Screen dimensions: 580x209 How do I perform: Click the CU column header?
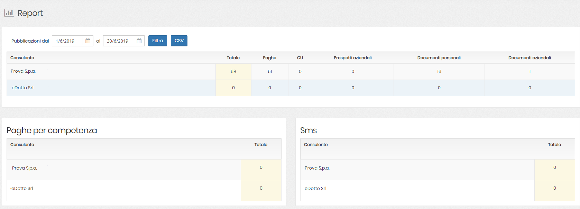click(x=300, y=58)
